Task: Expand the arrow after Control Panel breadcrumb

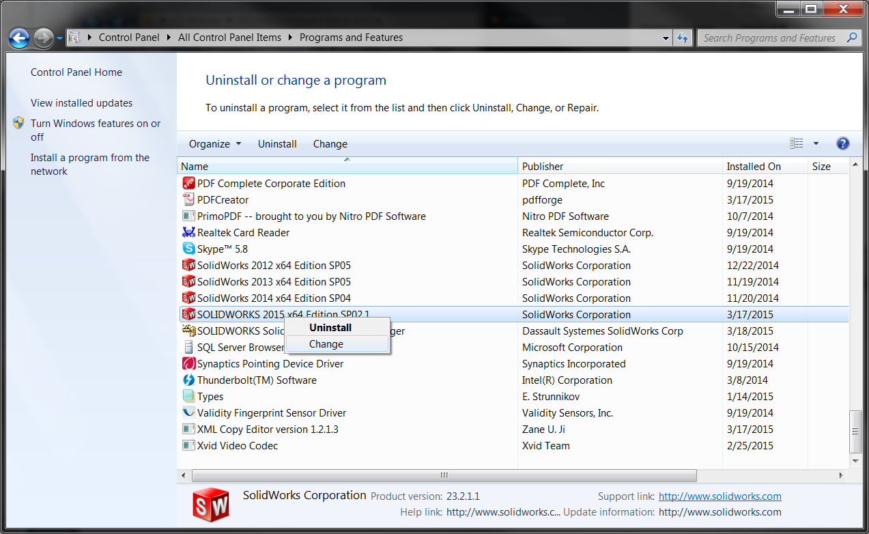Action: [x=169, y=38]
